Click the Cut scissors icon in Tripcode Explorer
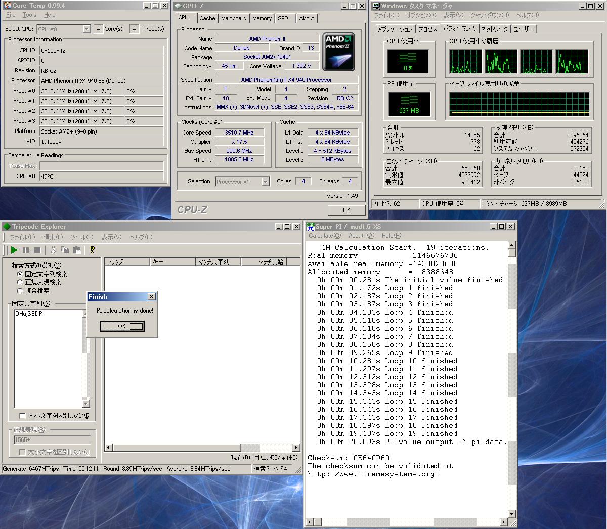The width and height of the screenshot is (607, 529). click(53, 250)
